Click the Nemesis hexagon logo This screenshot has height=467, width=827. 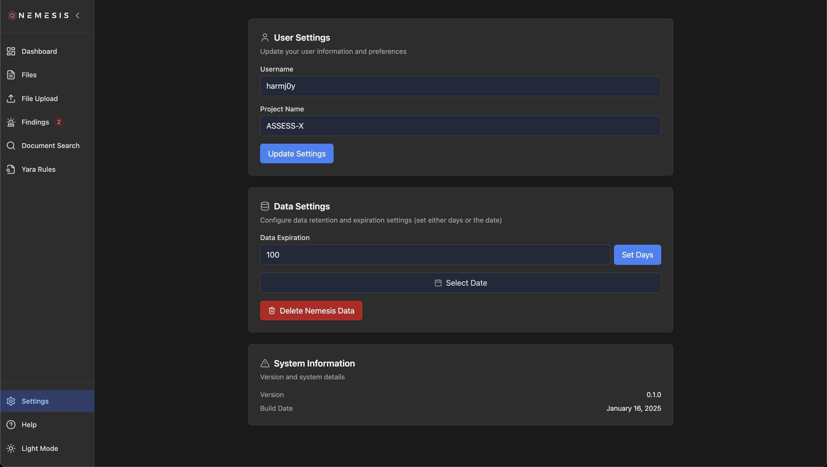tap(12, 15)
